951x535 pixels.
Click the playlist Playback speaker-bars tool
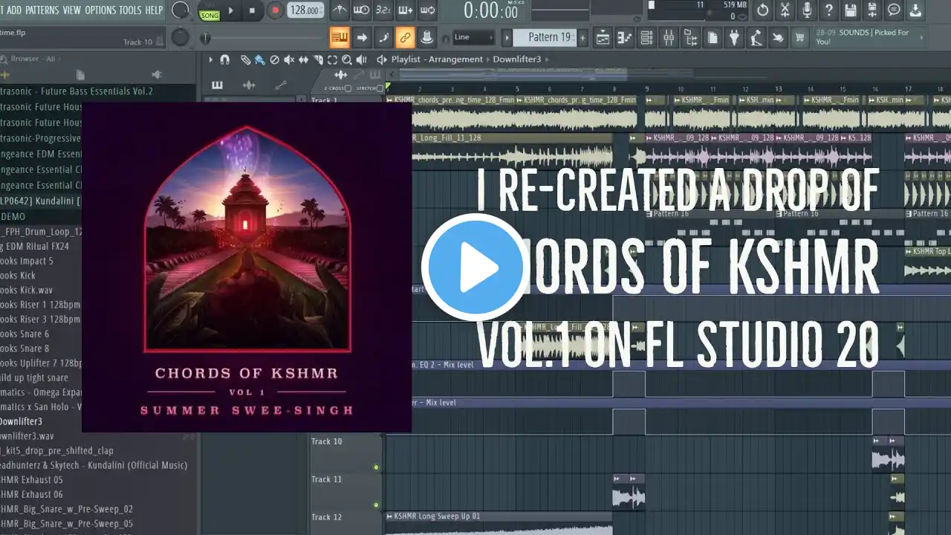coord(361,60)
